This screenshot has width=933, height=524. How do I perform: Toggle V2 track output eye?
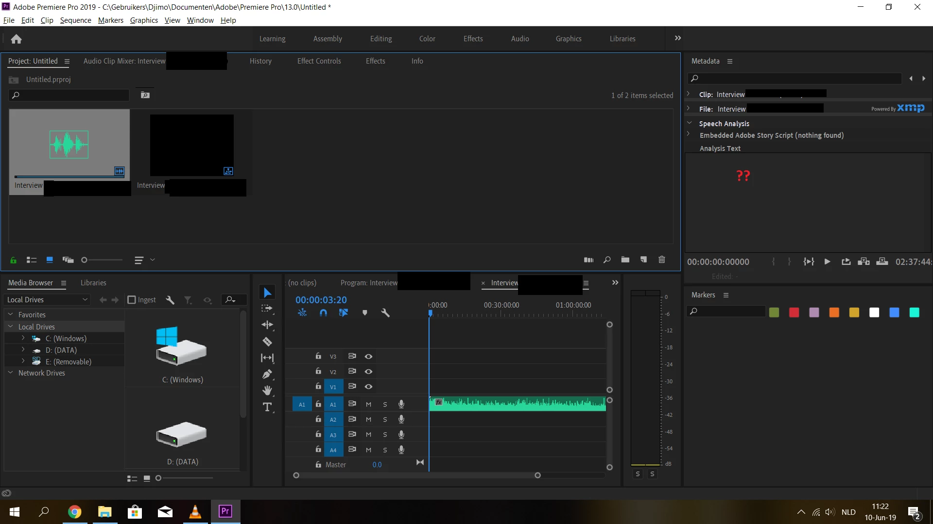pos(369,372)
